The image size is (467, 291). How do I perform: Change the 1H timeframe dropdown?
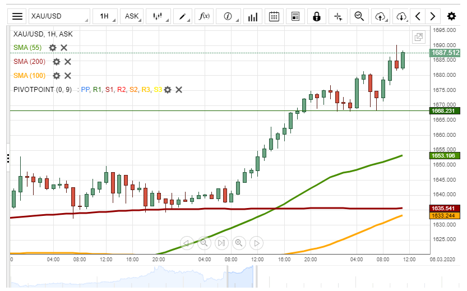pos(105,16)
